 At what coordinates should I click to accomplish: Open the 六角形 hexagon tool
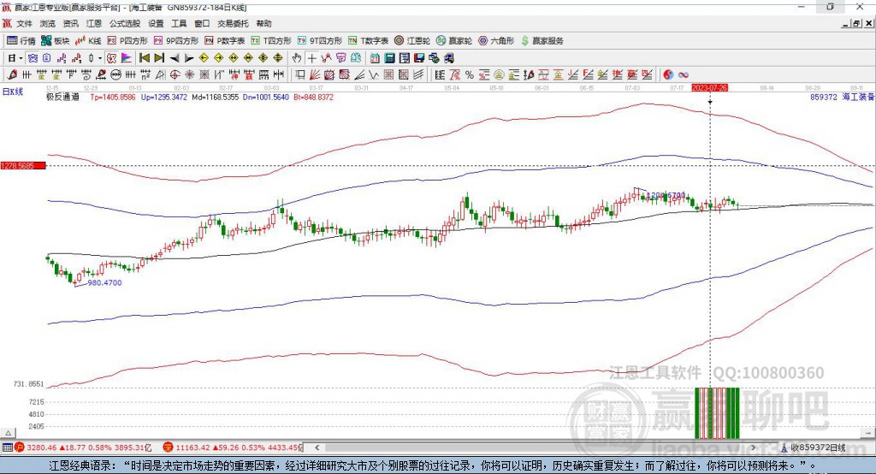tap(496, 41)
